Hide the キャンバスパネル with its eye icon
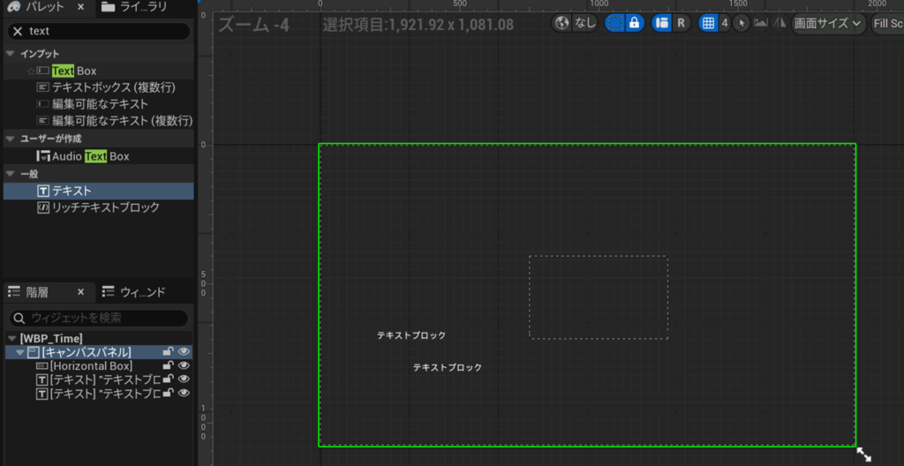The image size is (904, 466). click(185, 352)
